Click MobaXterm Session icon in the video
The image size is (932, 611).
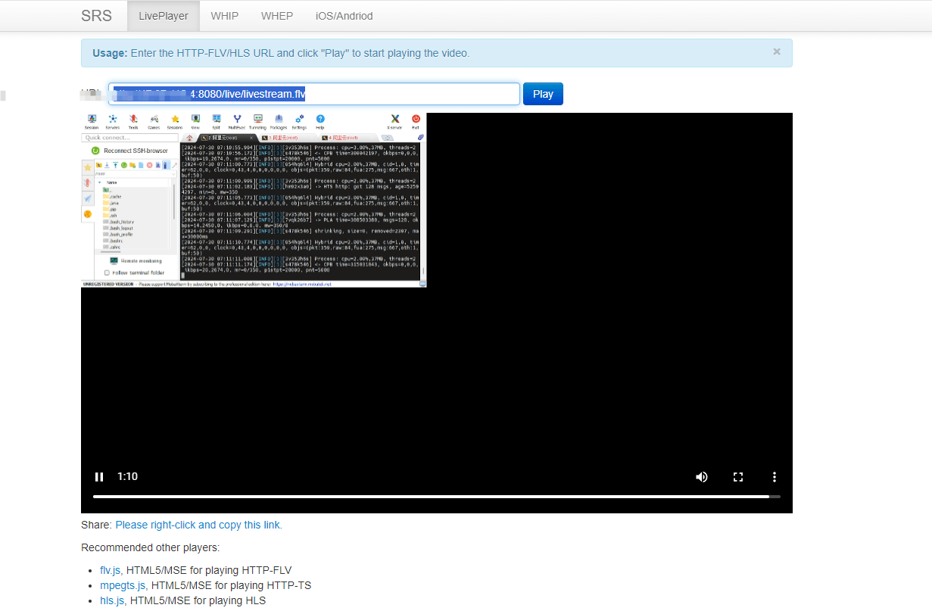tap(92, 121)
